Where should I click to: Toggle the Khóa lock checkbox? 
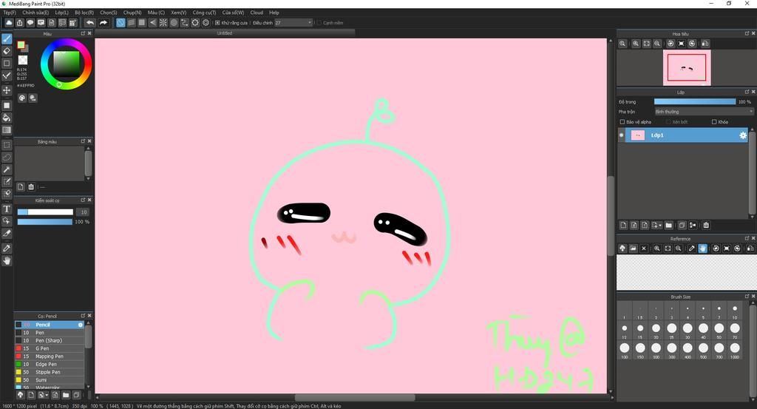[x=714, y=122]
